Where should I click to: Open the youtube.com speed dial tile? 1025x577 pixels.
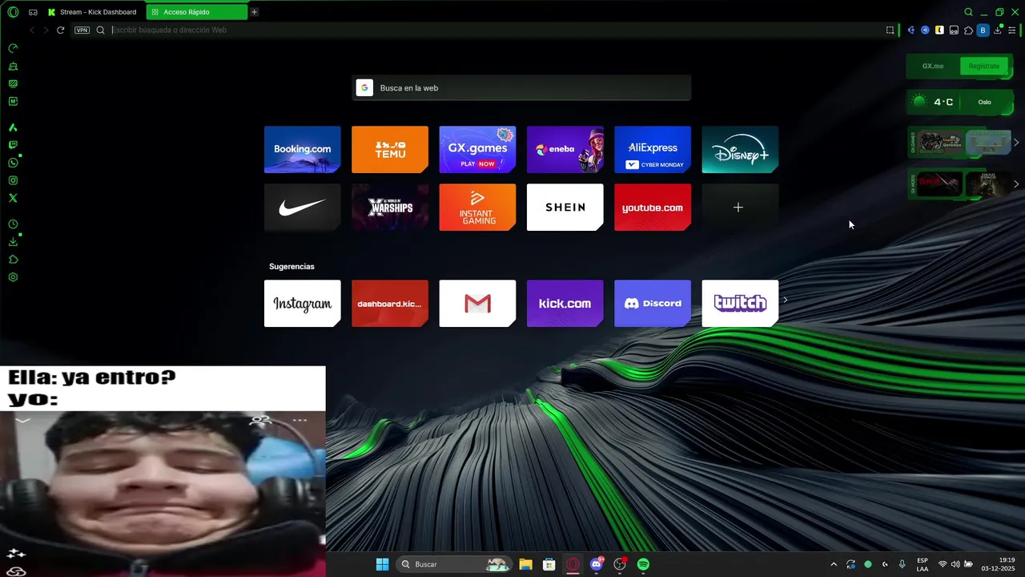[653, 208]
